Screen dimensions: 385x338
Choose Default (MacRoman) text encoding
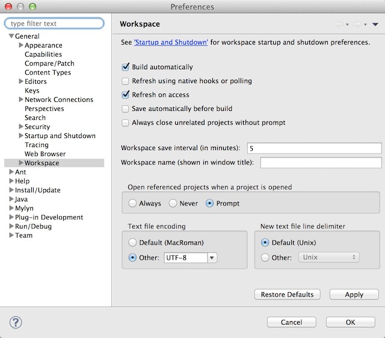click(x=132, y=243)
